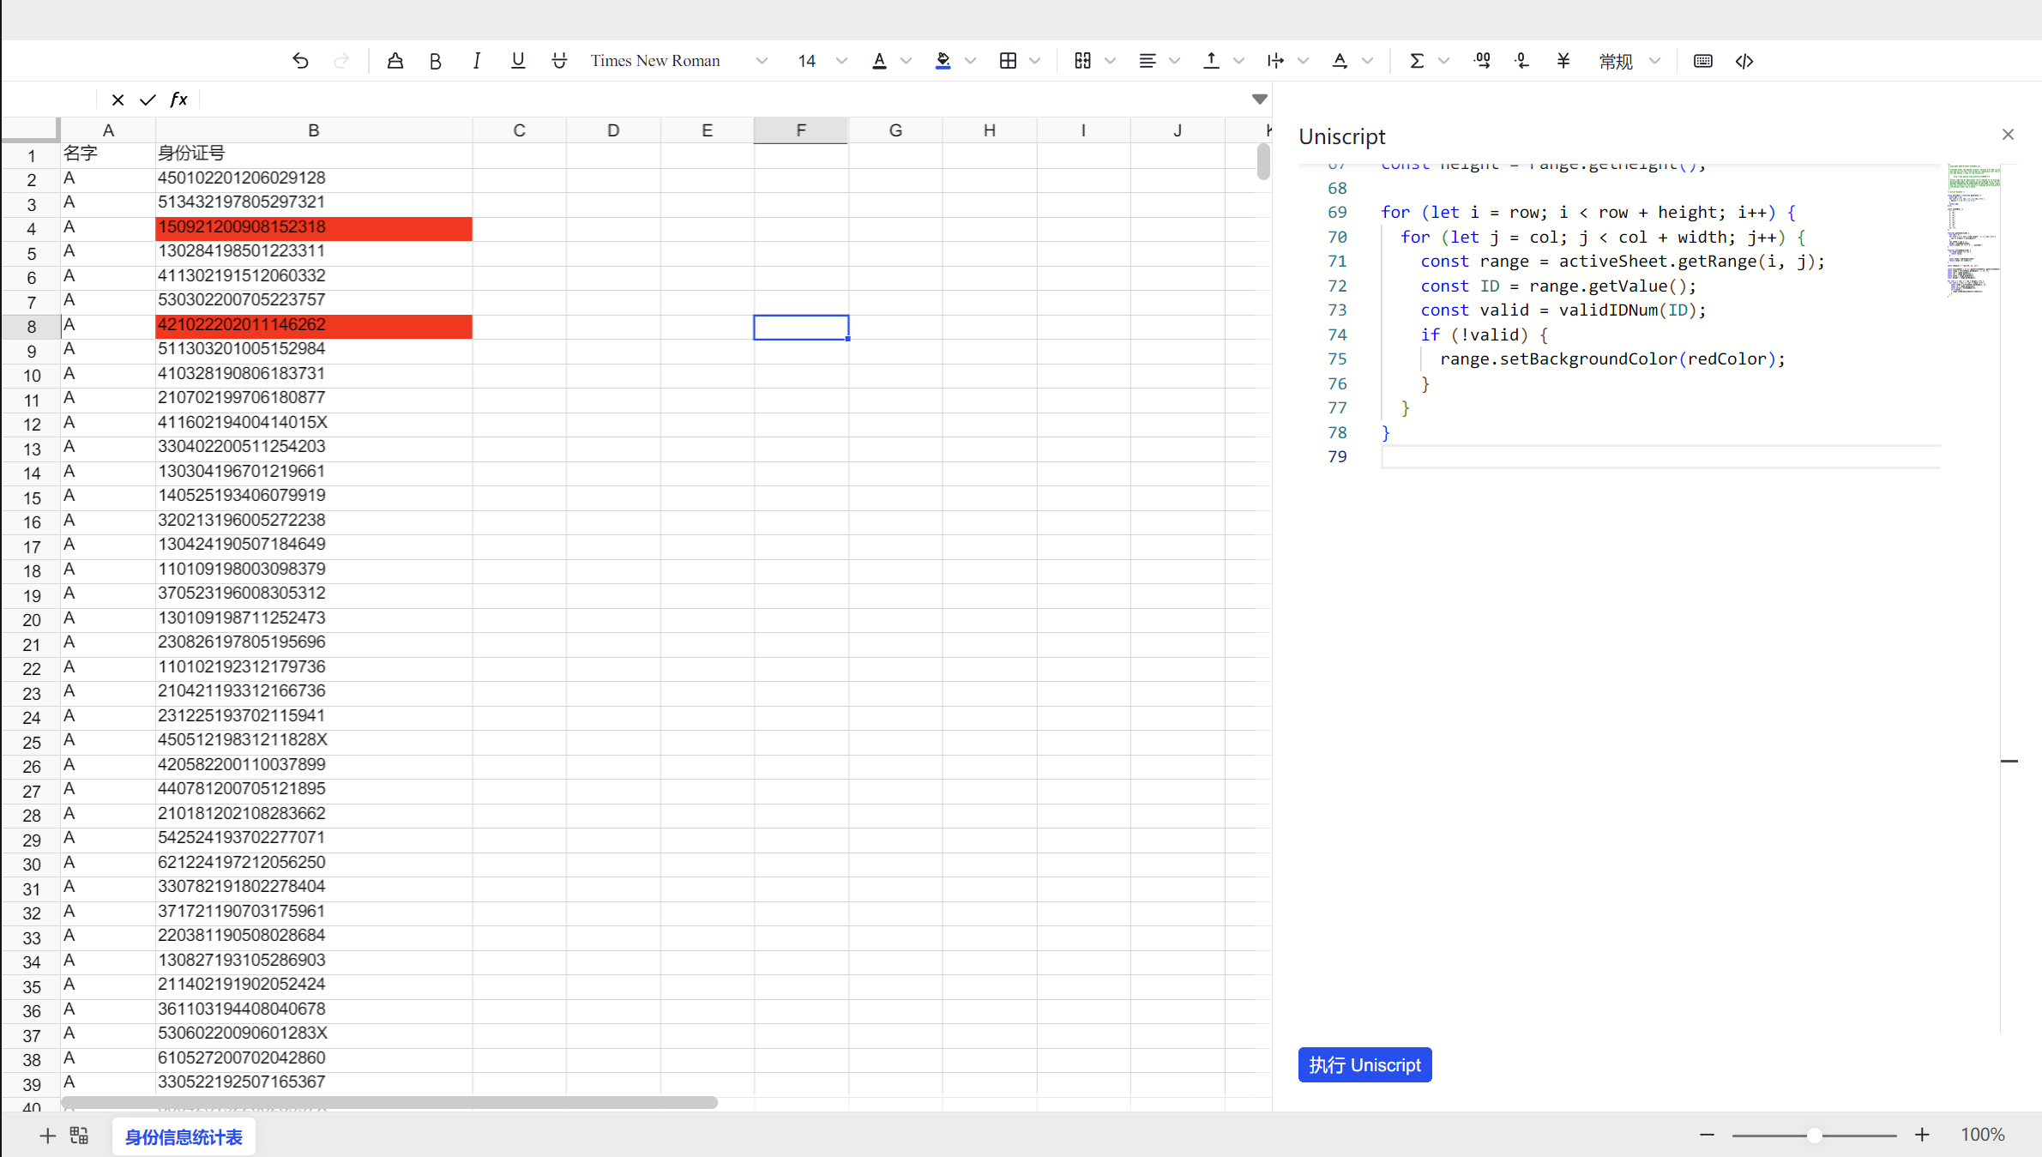
Task: Click the zoom in plus button
Action: point(1922,1135)
